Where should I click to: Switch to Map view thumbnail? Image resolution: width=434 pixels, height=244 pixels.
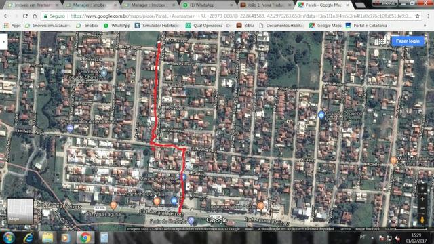click(x=20, y=211)
